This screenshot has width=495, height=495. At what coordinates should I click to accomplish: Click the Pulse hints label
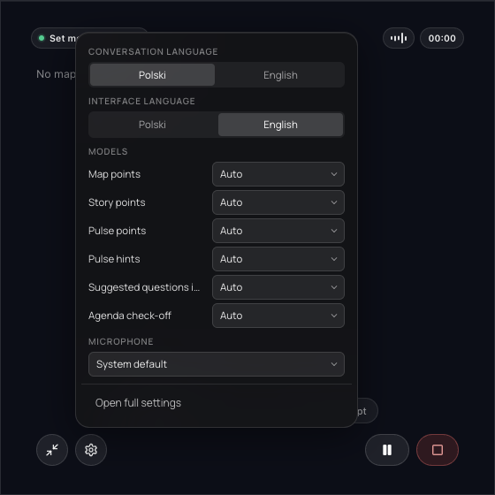click(114, 259)
